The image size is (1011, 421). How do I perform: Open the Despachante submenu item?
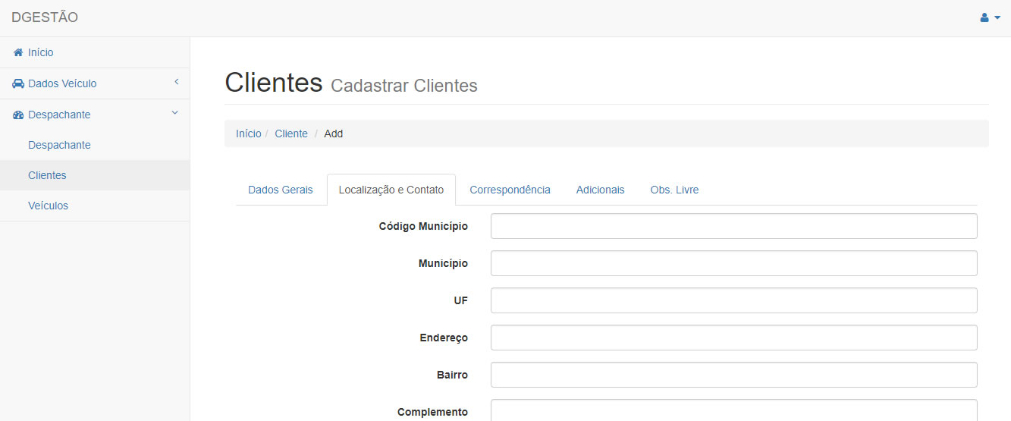[x=59, y=145]
